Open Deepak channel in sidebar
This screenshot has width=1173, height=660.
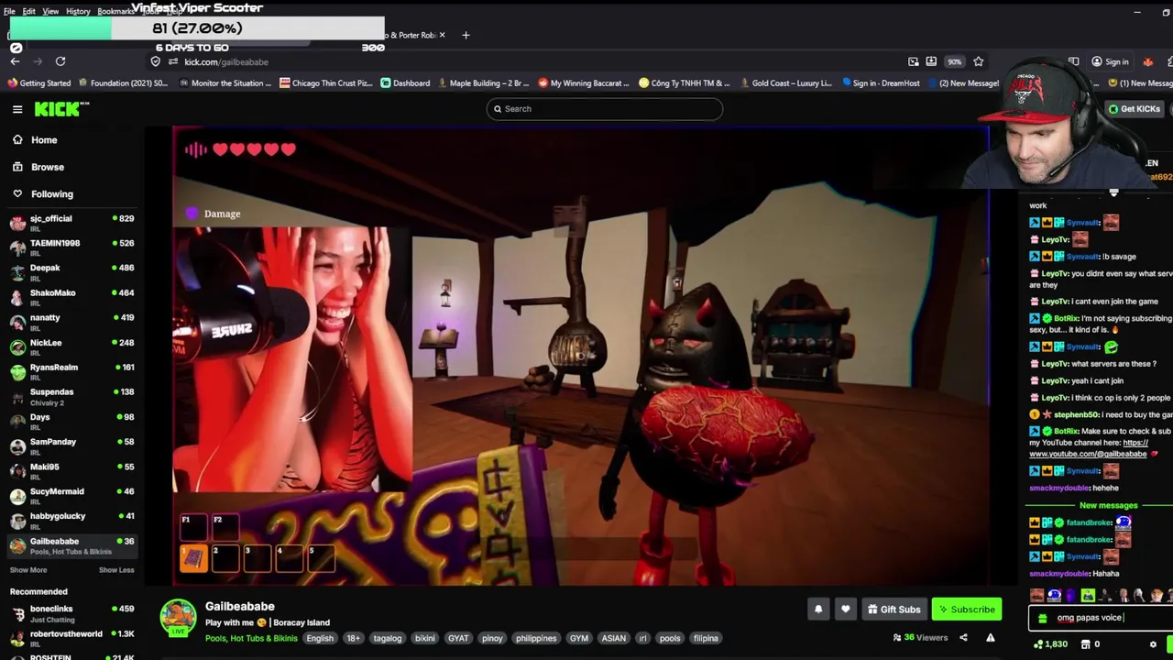tap(71, 272)
